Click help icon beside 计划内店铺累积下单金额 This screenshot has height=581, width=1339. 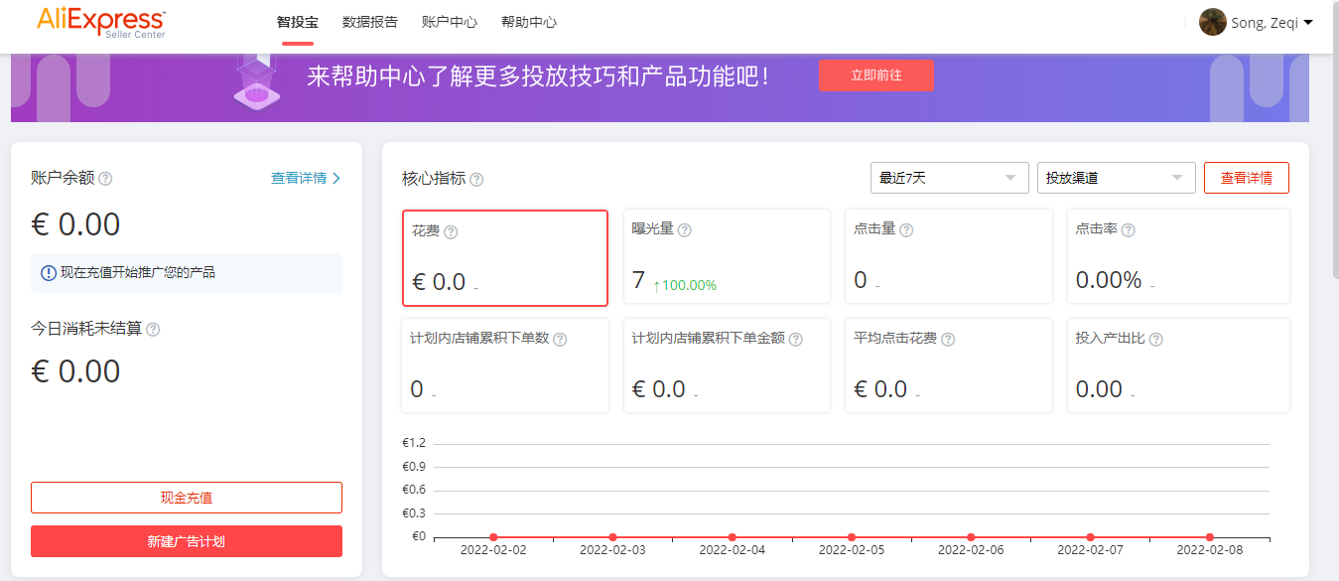795,339
